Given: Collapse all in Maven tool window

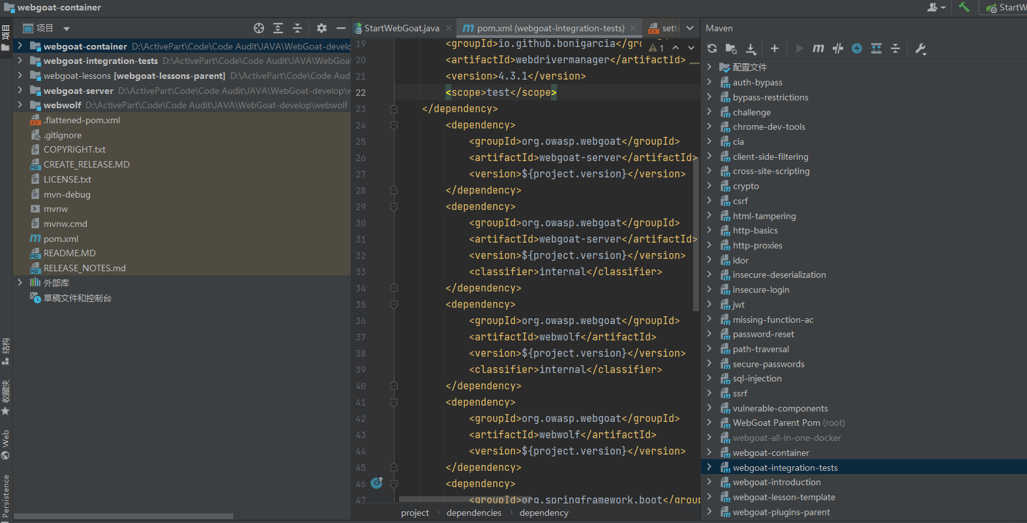Looking at the screenshot, I should pyautogui.click(x=895, y=48).
